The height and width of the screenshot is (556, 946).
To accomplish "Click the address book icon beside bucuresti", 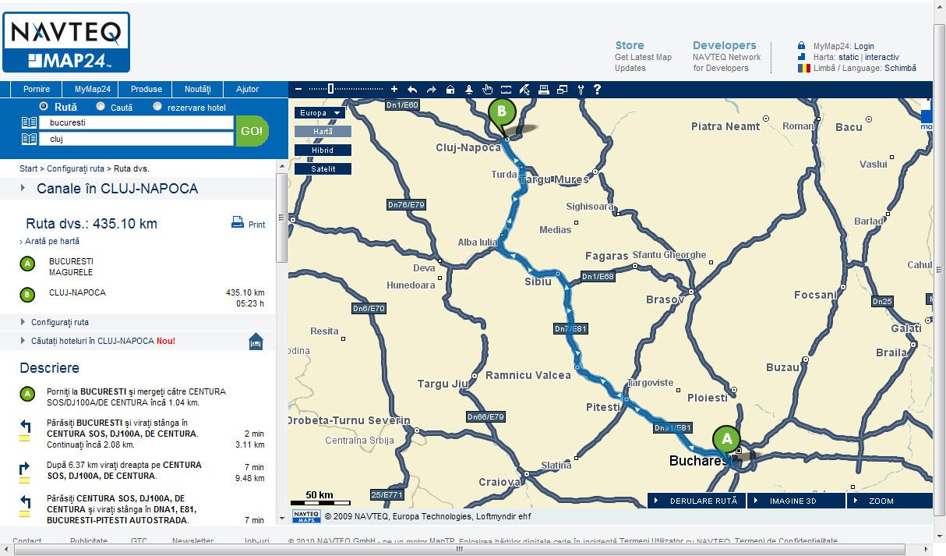I will point(29,123).
